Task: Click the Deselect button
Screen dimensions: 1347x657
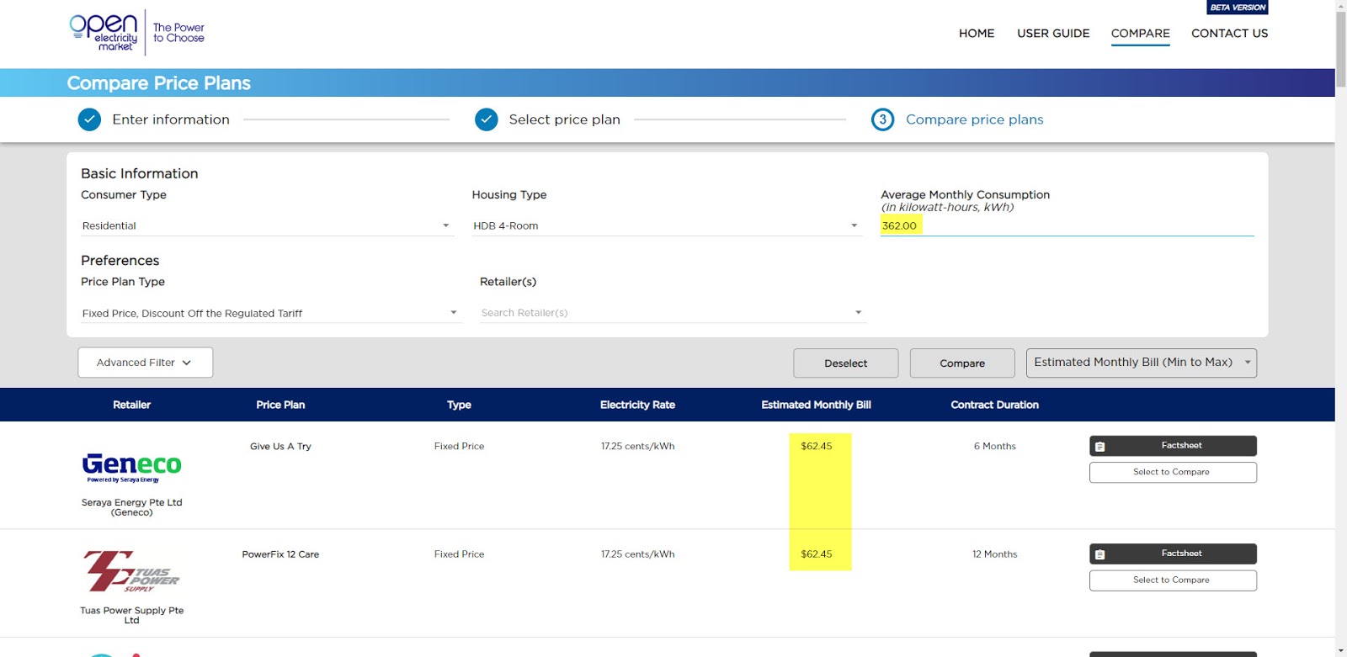Action: tap(846, 363)
